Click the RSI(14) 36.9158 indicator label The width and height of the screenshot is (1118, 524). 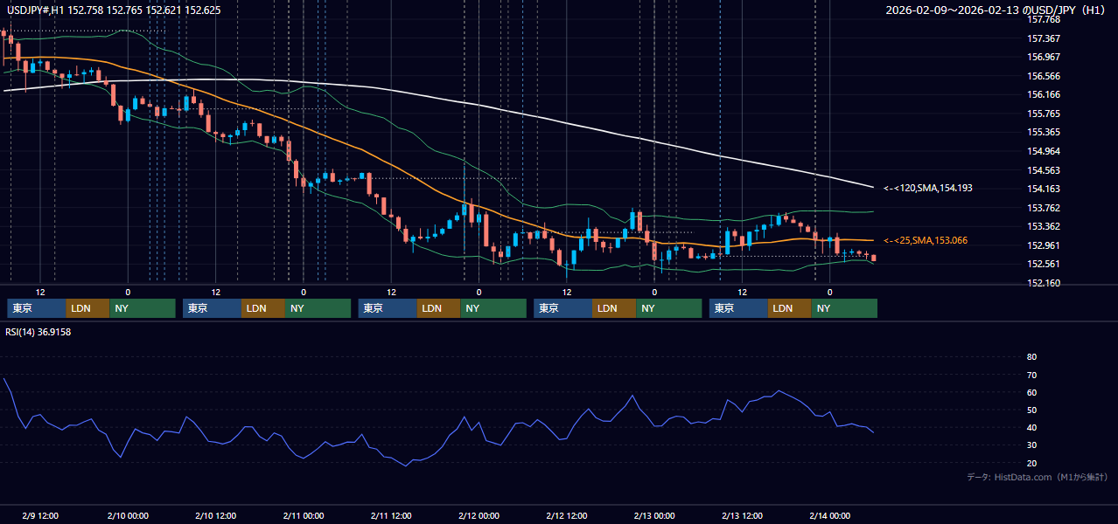[x=38, y=332]
